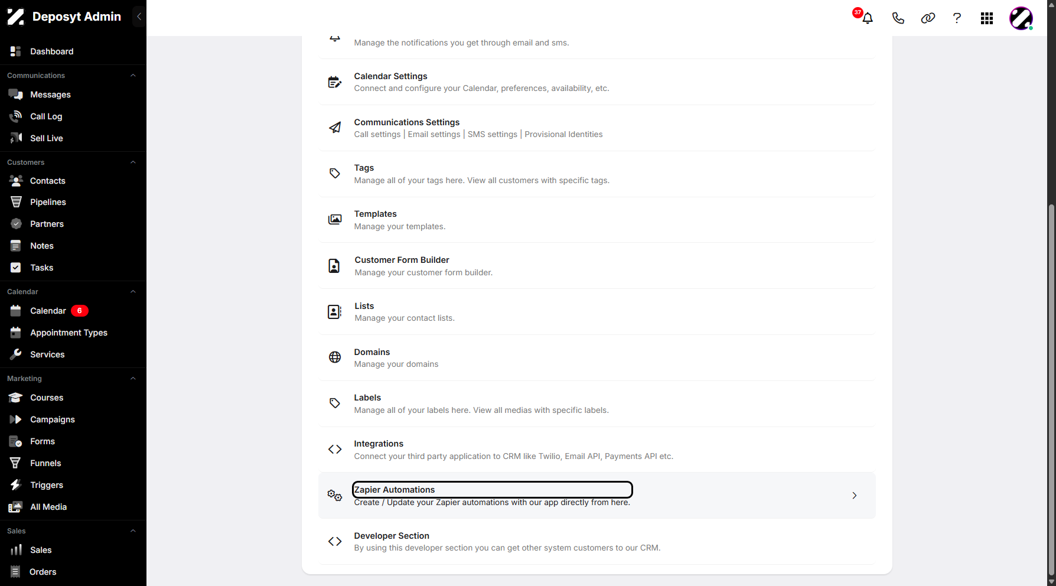Click the Zapier Automations row chevron
Viewport: 1056px width, 586px height.
[x=855, y=496]
